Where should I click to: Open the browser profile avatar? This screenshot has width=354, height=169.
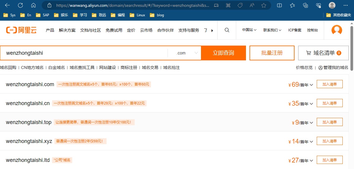pos(332,5)
